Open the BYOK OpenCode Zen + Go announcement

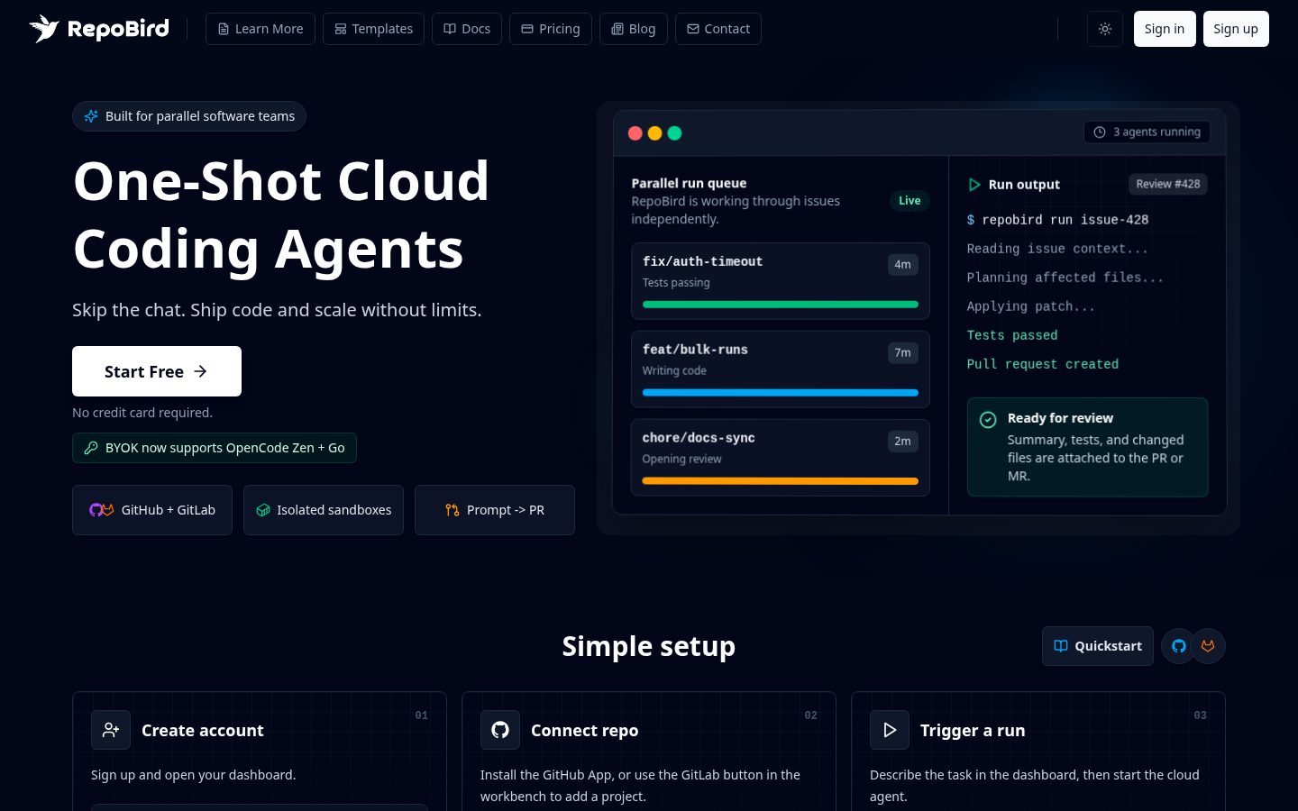(x=215, y=448)
